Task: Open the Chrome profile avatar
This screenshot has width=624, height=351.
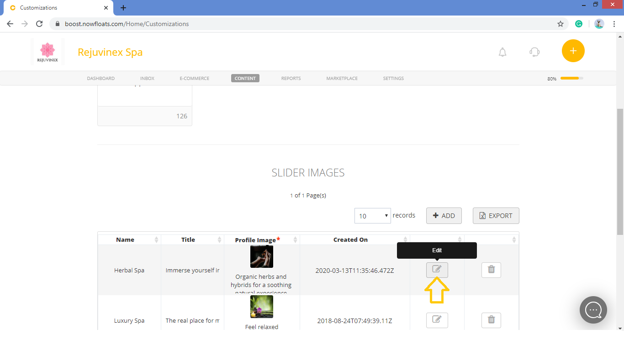Action: click(x=599, y=24)
